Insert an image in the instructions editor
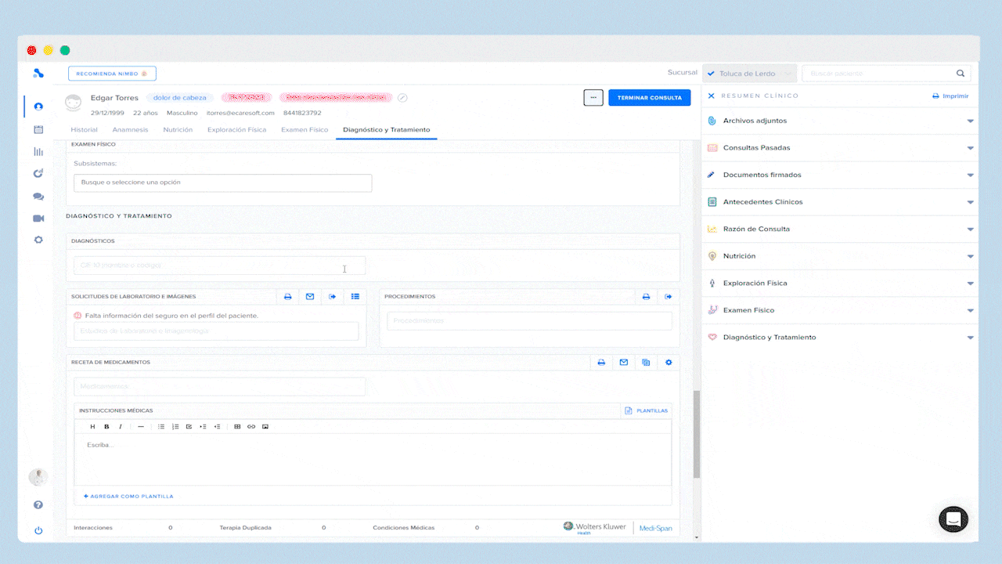Viewport: 1002px width, 564px height. pyautogui.click(x=265, y=427)
